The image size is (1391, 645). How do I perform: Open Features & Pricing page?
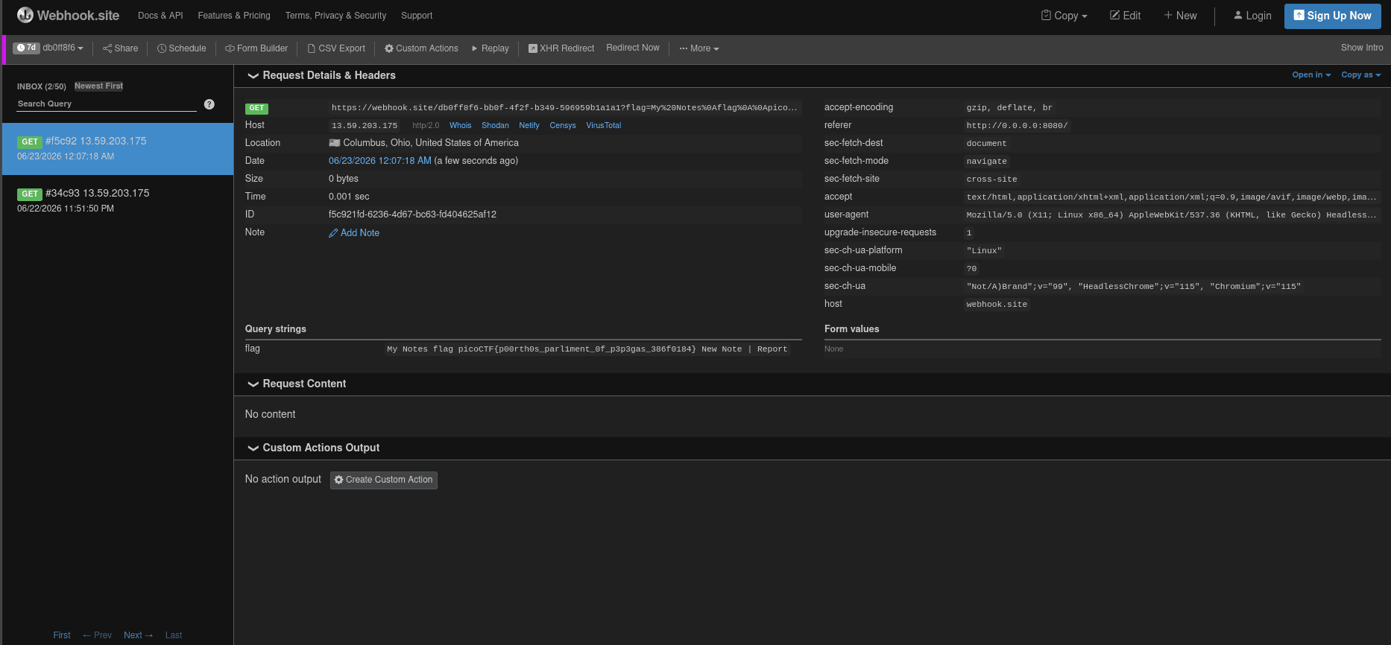pos(234,16)
